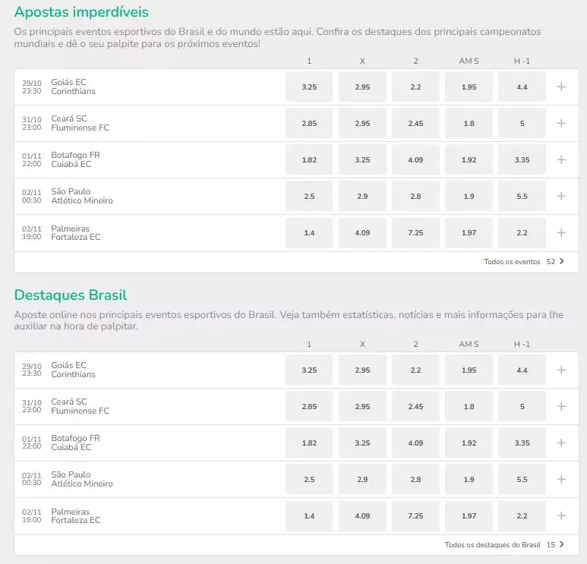The height and width of the screenshot is (564, 587).
Task: Open the Goiás EC vs Corinthians match in Apostas imperdíveis
Action: [73, 87]
